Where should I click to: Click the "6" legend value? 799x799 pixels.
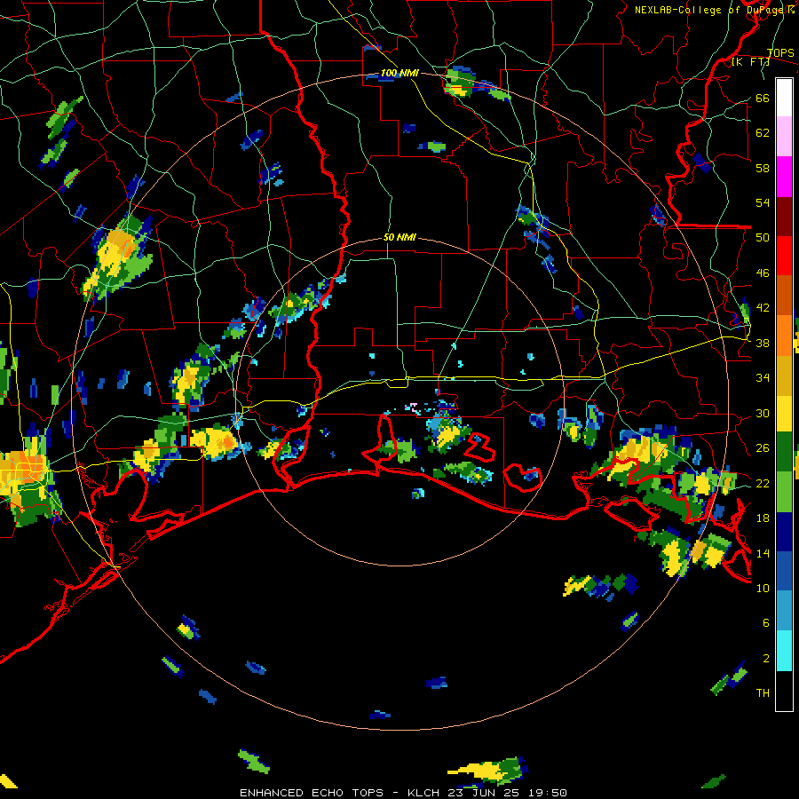point(766,622)
